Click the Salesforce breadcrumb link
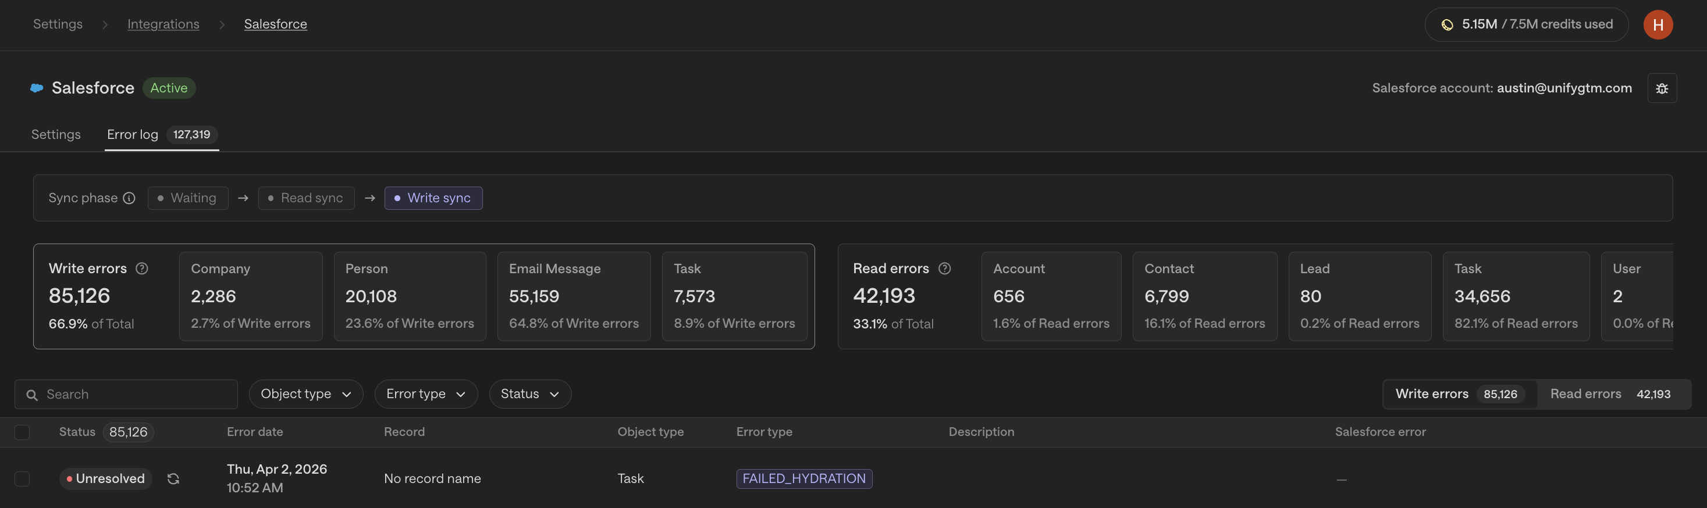The image size is (1707, 508). tap(276, 24)
